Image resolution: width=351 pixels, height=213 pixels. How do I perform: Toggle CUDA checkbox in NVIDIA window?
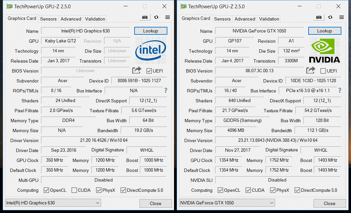click(x=248, y=190)
